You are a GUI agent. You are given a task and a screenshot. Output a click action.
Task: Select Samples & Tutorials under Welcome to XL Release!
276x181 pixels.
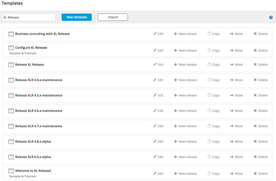click(23, 177)
